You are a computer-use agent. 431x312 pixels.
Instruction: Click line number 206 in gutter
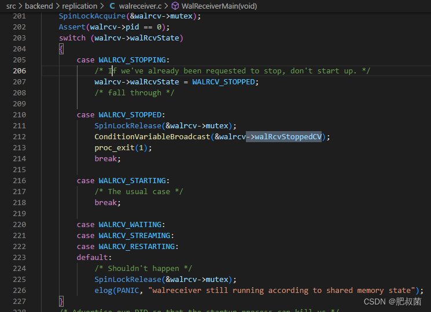[20, 71]
